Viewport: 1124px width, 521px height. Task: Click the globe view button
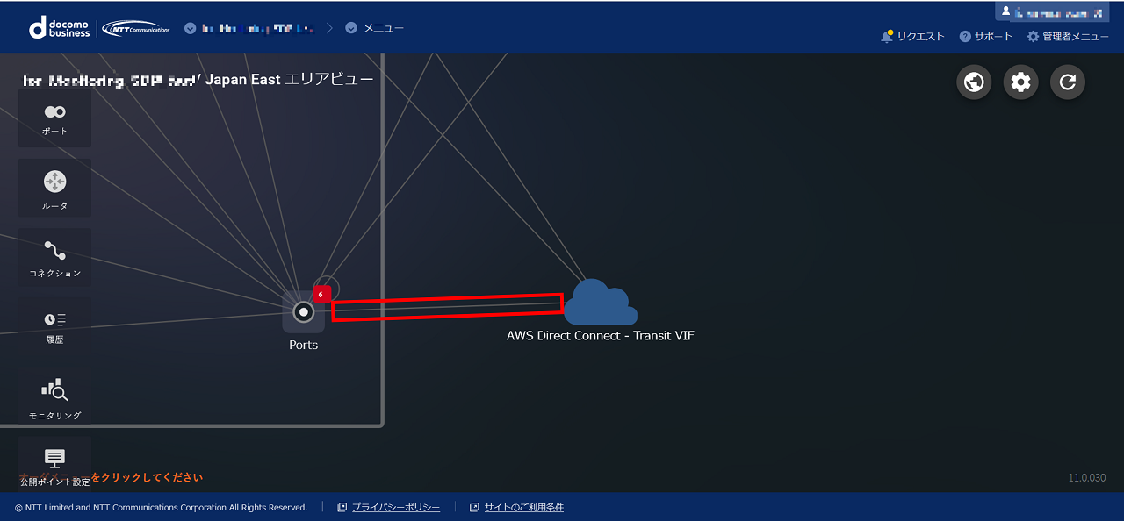click(974, 82)
